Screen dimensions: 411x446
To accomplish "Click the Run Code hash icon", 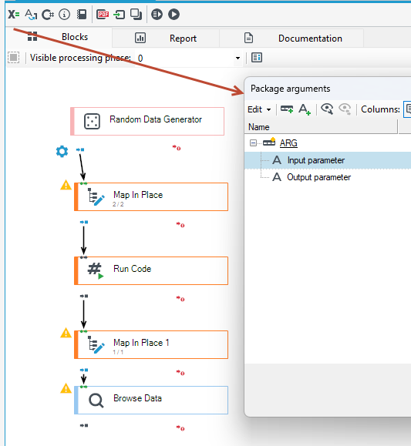I will point(96,270).
